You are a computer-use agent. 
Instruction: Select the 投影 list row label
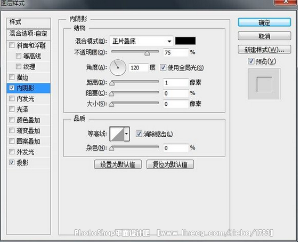22,162
